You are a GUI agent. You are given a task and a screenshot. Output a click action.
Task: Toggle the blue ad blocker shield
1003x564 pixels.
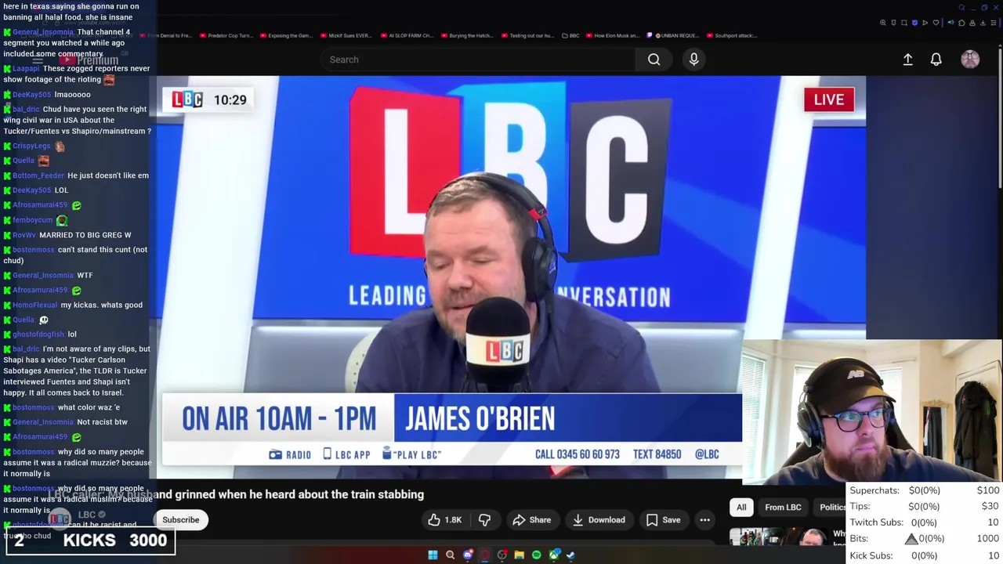tap(914, 23)
